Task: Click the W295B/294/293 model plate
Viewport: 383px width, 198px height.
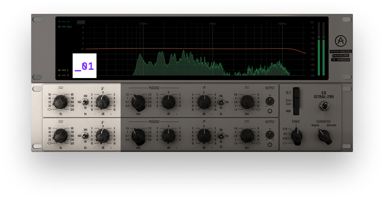Action: [x=341, y=51]
